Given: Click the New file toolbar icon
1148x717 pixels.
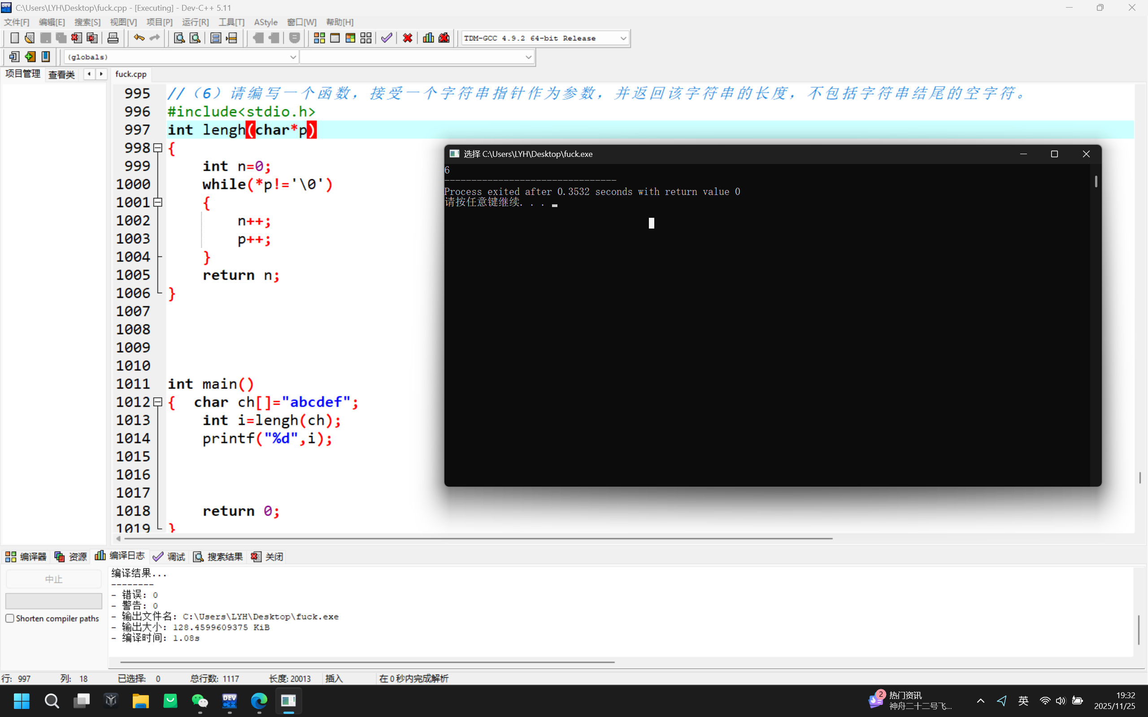Looking at the screenshot, I should tap(14, 38).
